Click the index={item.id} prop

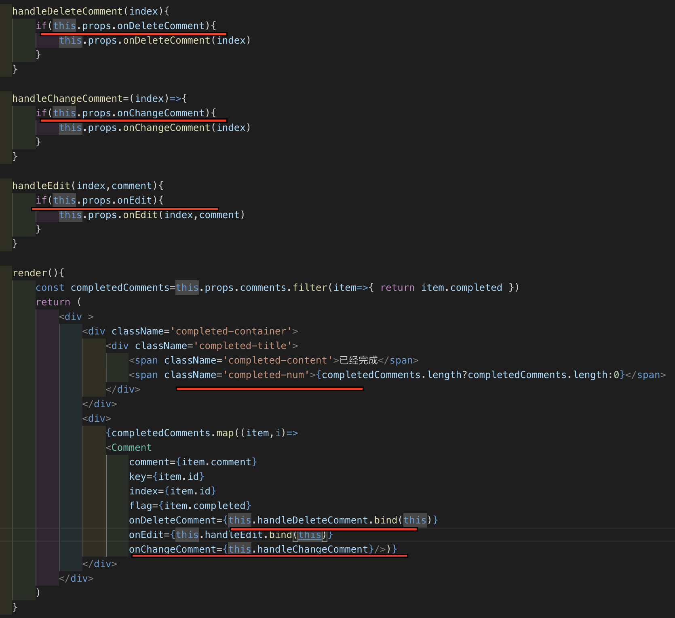(x=173, y=491)
